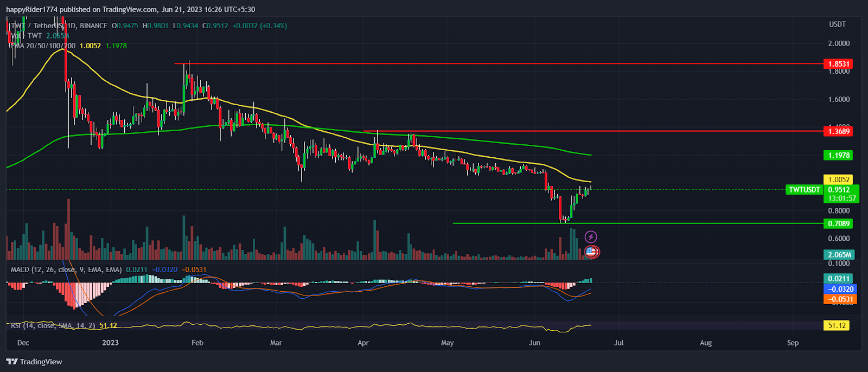Click Aug on the time axis
The width and height of the screenshot is (868, 372).
pyautogui.click(x=706, y=343)
